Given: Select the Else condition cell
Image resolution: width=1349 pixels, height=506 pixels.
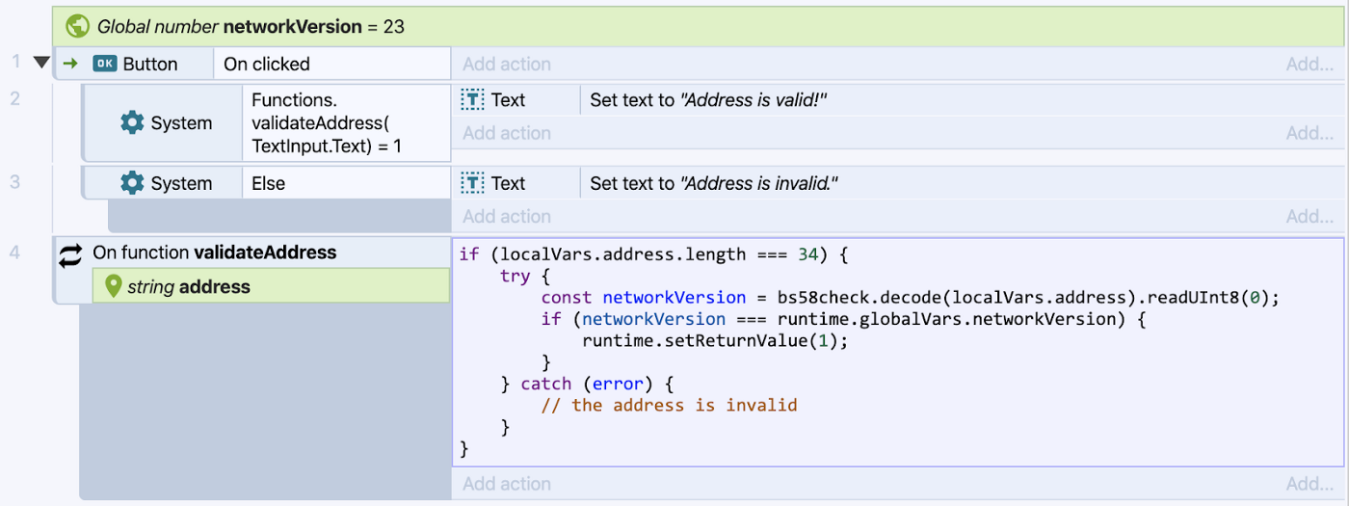Looking at the screenshot, I should click(x=346, y=183).
